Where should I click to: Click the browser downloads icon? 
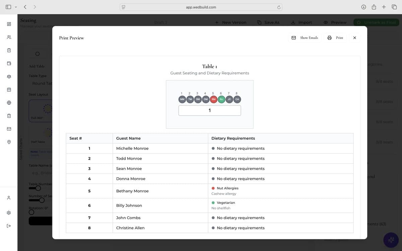point(364,7)
